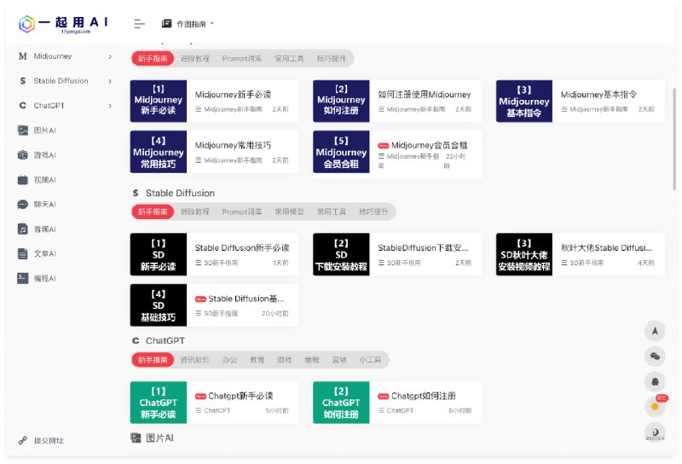
Task: Open SD 下载安装教程 thumbnail
Action: click(x=341, y=255)
